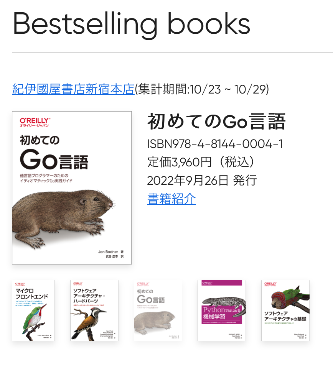Select the マイクロフロントエンド book thumbnail
The image size is (333, 368).
(33, 310)
